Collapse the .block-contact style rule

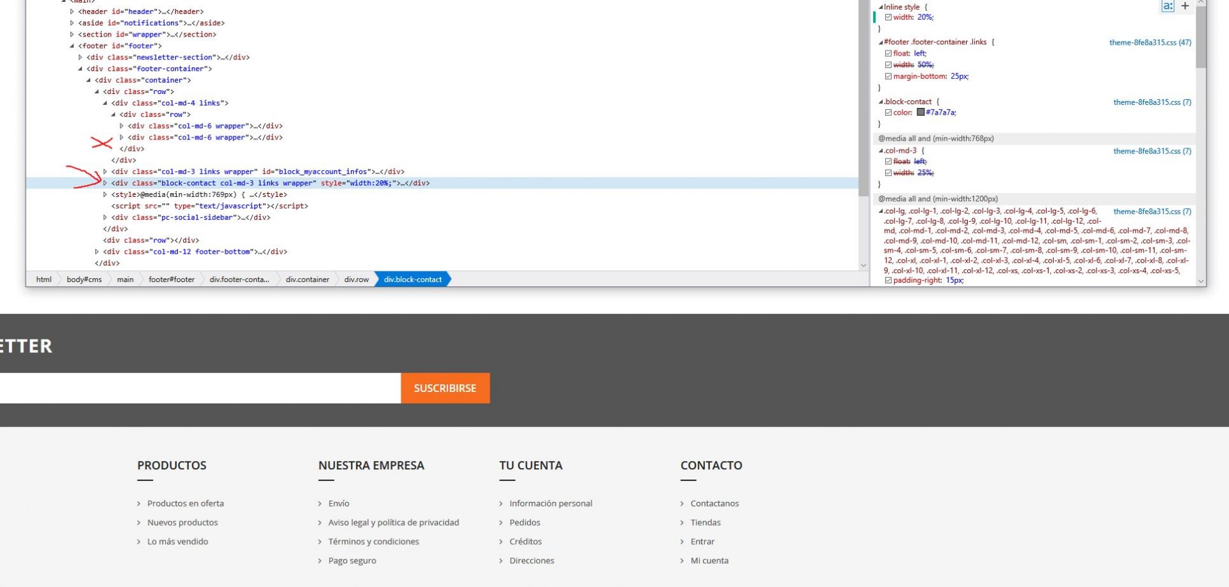click(881, 102)
